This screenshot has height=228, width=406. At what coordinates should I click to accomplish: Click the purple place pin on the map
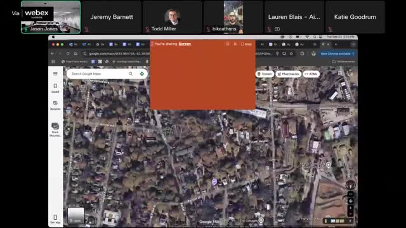pos(214,182)
